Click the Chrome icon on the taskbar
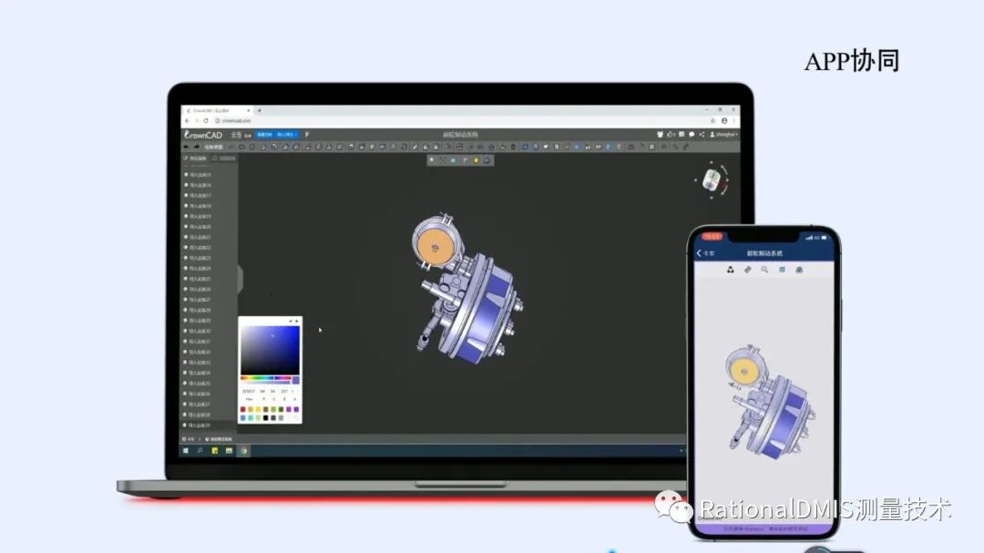The image size is (984, 553). pos(243,451)
